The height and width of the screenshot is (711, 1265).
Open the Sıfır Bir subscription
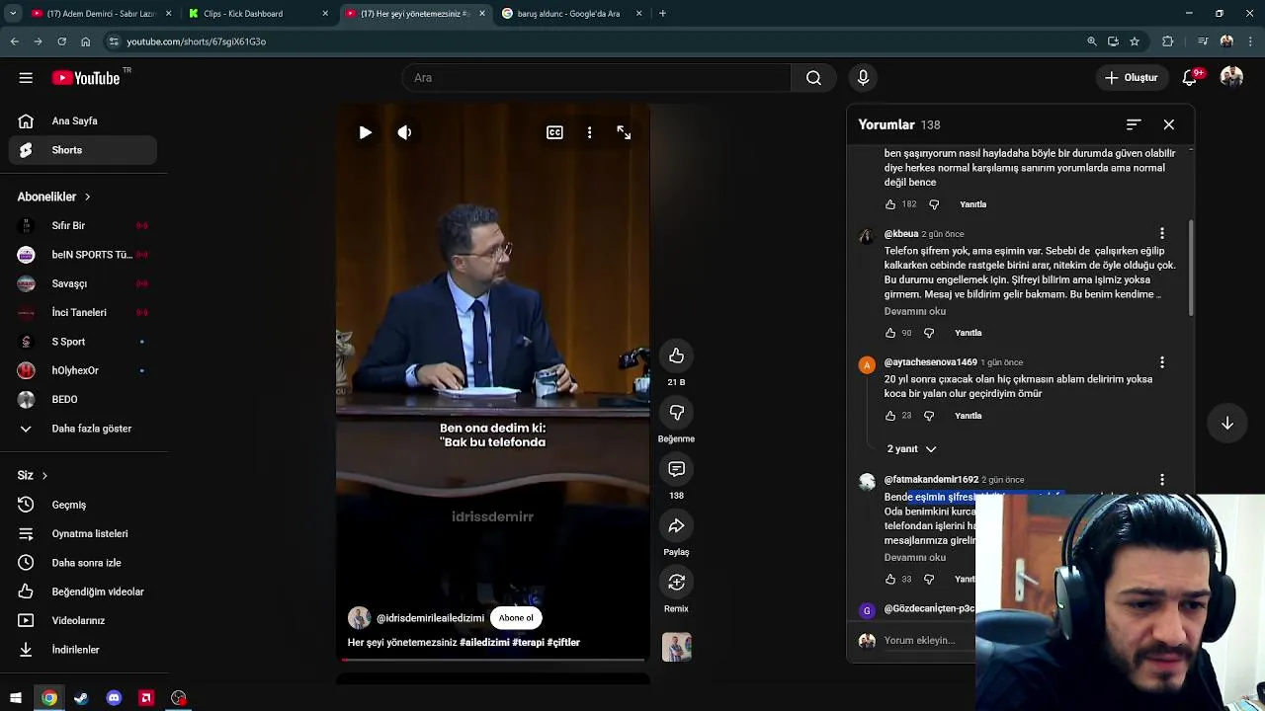(83, 226)
